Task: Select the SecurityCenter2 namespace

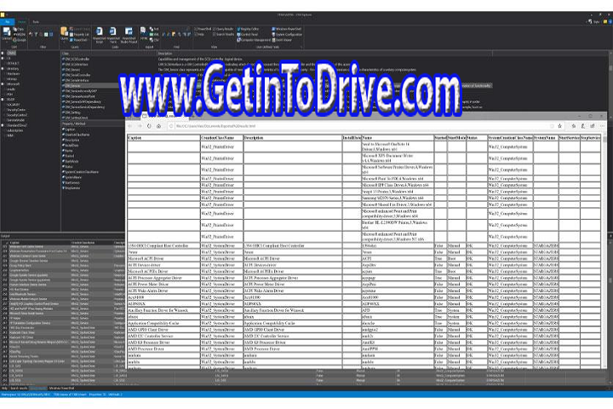Action: 17,115
